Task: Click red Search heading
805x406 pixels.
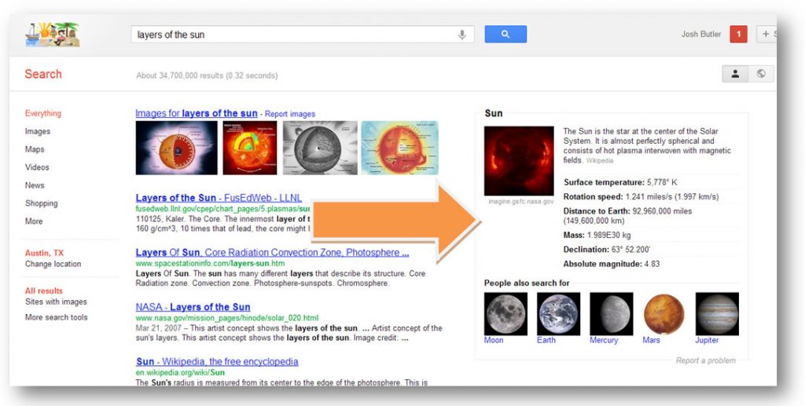Action: point(43,74)
